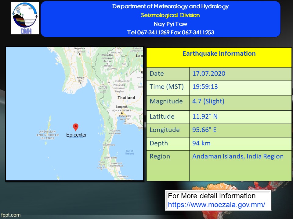
Task: Click the "Phitsanulok" label on map
Action: 119,85
